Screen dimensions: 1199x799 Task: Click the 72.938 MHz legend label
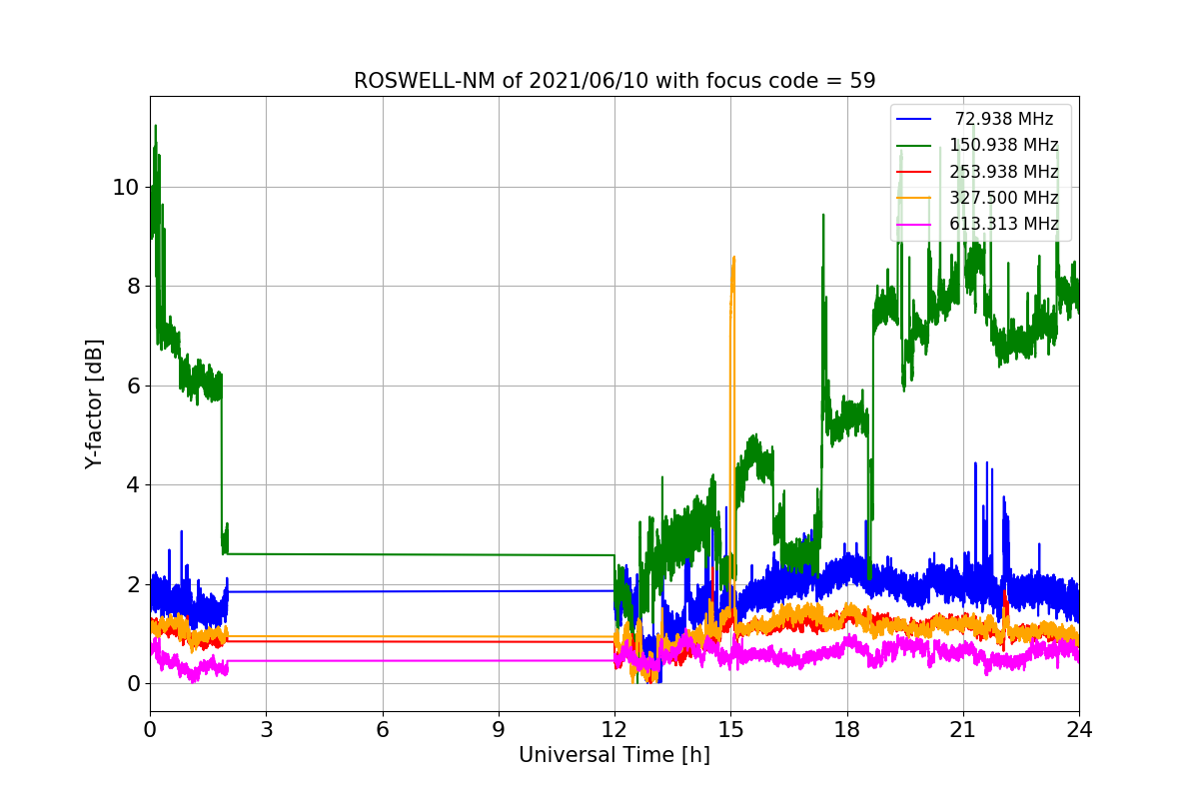coord(1004,119)
